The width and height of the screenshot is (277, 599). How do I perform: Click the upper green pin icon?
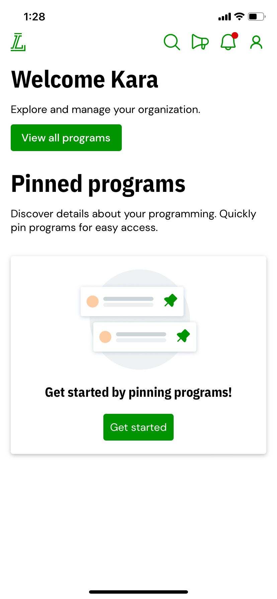coord(171,300)
